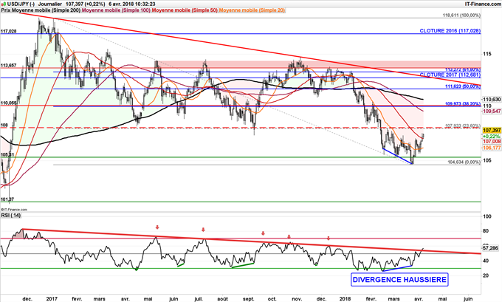Click the RSI axis value '100'

pyautogui.click(x=487, y=217)
